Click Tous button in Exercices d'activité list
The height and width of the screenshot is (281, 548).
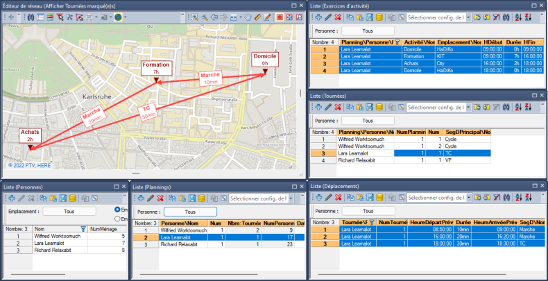click(x=368, y=31)
